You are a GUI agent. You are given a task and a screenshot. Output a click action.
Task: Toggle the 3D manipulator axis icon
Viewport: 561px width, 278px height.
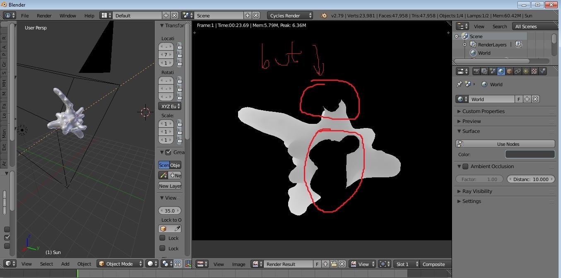(x=188, y=264)
